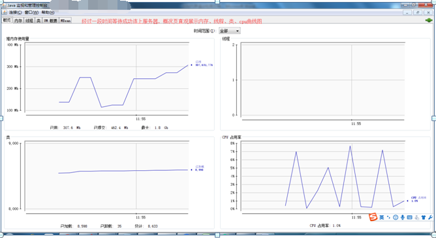Click the Sogou user account icon
The height and width of the screenshot is (238, 436).
point(416,217)
